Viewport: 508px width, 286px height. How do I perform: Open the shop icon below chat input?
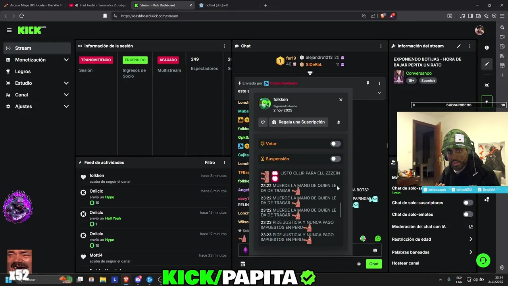click(x=243, y=264)
